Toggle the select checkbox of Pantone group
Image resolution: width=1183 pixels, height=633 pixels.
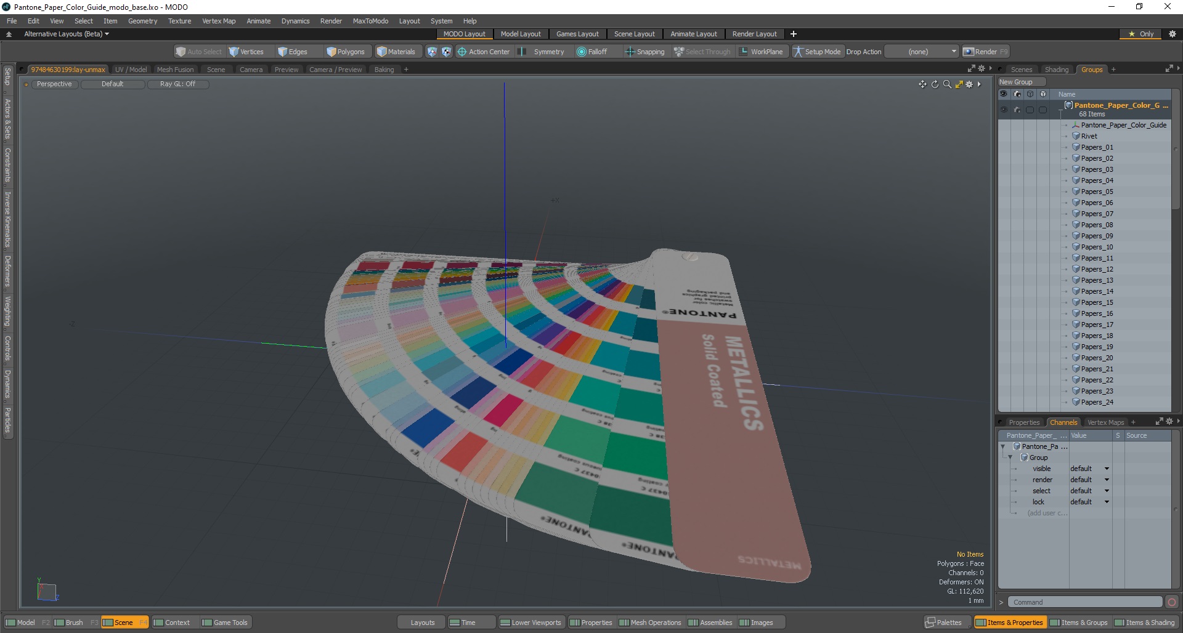coord(1030,110)
